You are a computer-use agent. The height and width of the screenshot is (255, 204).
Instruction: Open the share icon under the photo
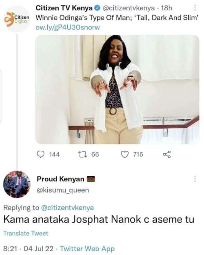coord(167,155)
